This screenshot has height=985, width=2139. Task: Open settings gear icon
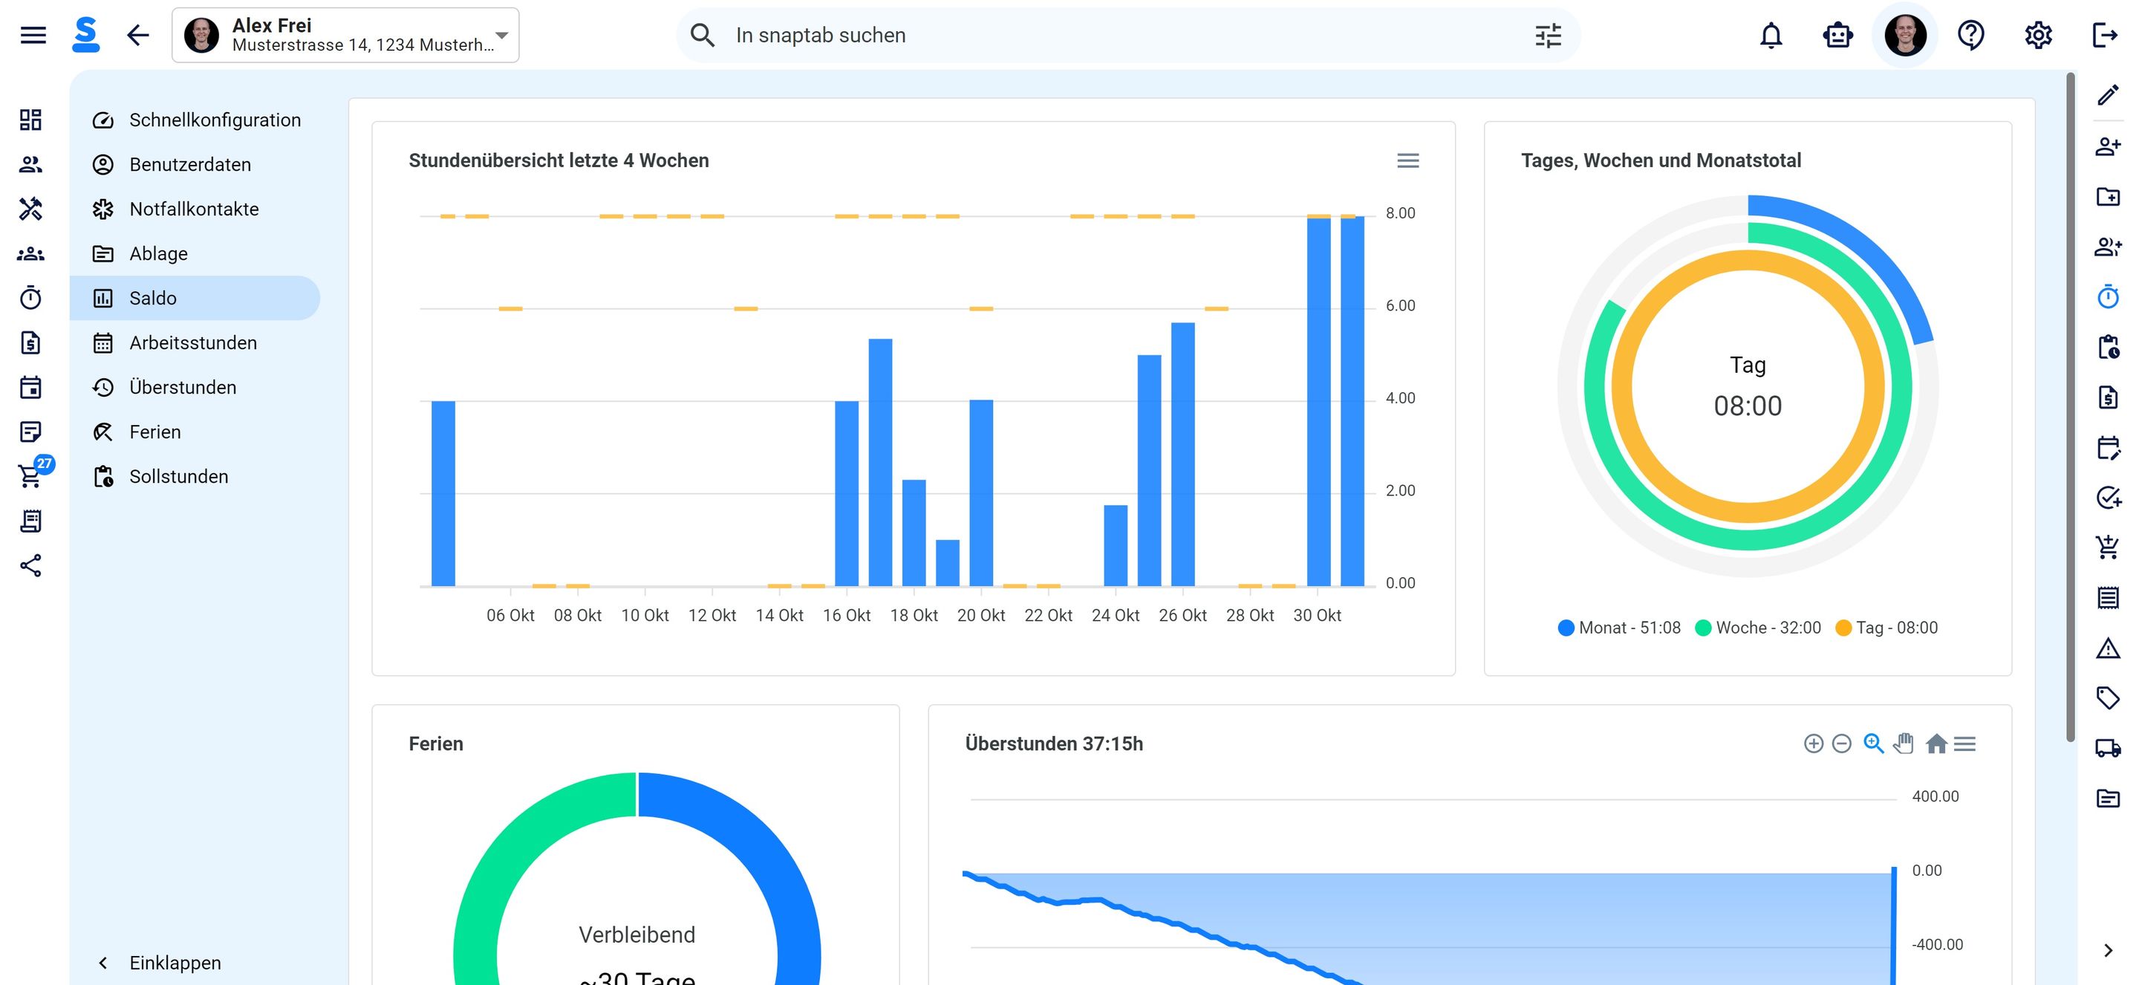point(2038,35)
